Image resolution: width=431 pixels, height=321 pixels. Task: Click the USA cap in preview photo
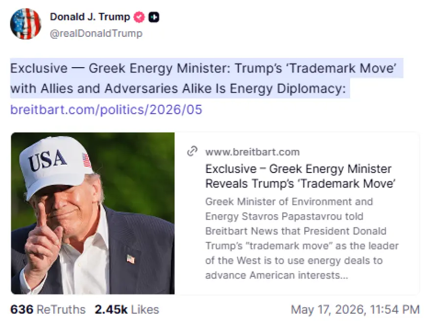[55, 165]
